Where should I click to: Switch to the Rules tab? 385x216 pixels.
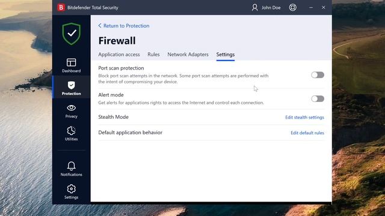pyautogui.click(x=153, y=55)
